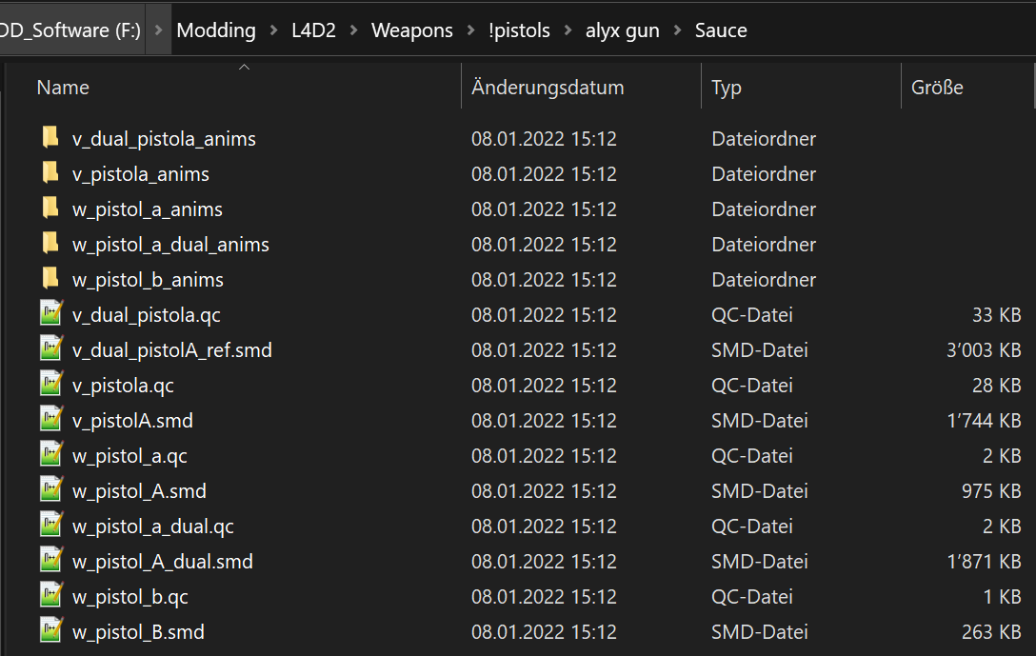Click the w_pistol_a.qc file icon

coord(50,455)
